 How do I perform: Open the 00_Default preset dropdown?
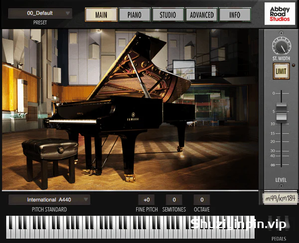point(40,13)
